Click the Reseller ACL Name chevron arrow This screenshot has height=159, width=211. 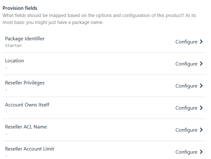201,130
